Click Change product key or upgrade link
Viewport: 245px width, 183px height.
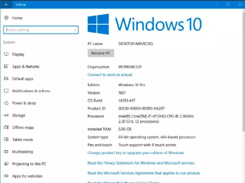[x=136, y=153]
